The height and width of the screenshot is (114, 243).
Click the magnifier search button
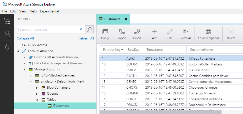point(89,29)
